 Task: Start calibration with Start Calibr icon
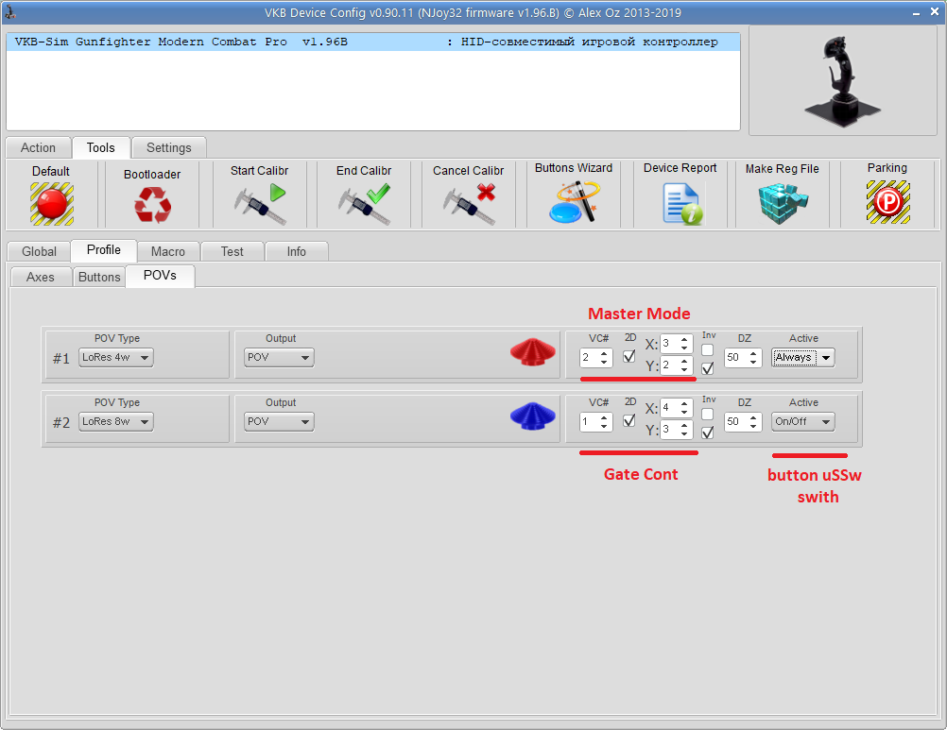point(260,203)
